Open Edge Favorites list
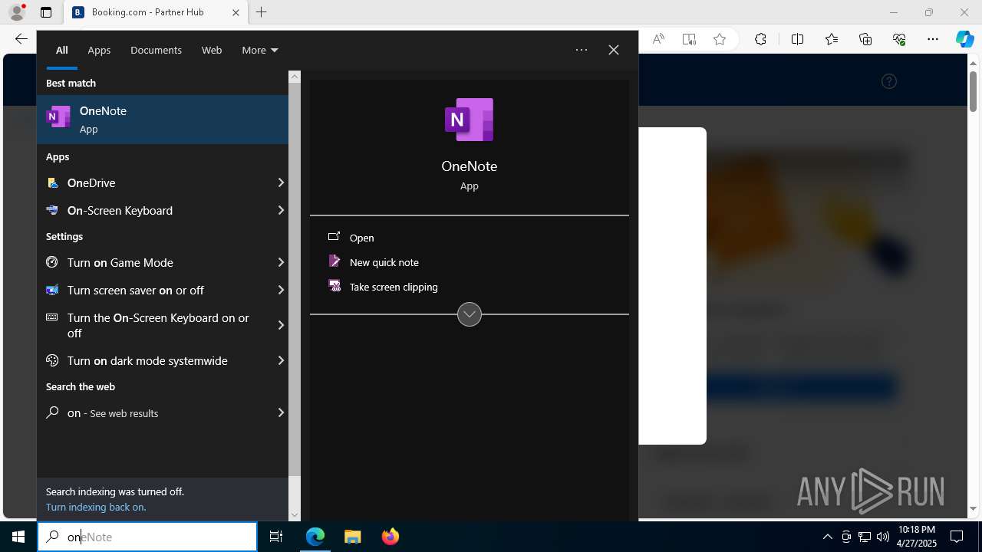This screenshot has width=982, height=552. click(832, 39)
